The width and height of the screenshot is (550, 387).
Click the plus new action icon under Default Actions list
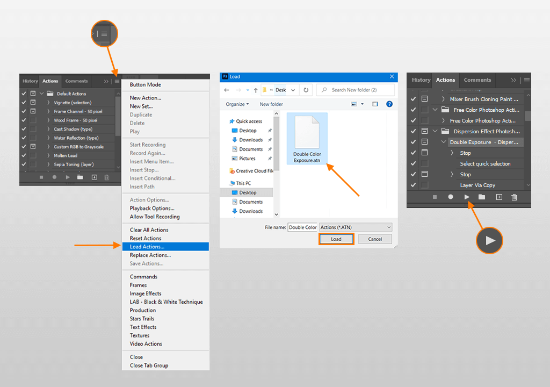tap(94, 177)
